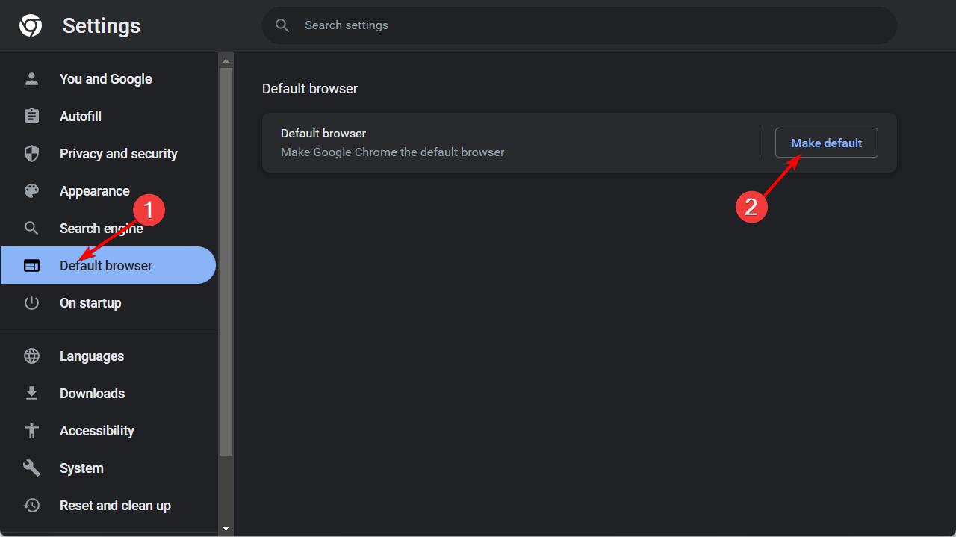Click the Privacy and security shield icon
Screen dimensions: 956x537
(x=31, y=154)
